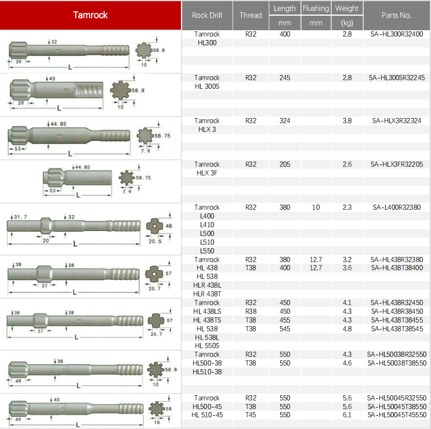
Task: Click the R38 thread value
Action: tap(251, 312)
